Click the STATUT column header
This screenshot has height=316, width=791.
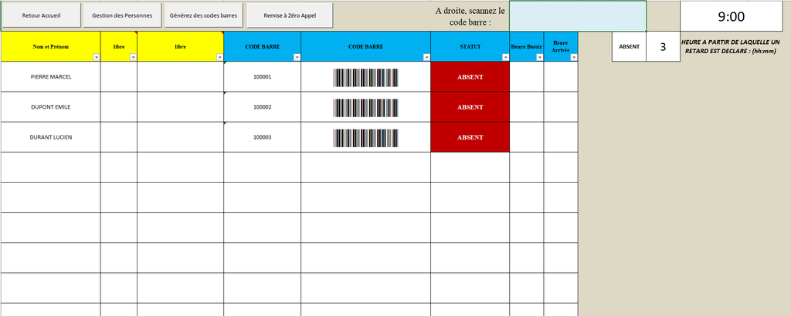tap(470, 47)
